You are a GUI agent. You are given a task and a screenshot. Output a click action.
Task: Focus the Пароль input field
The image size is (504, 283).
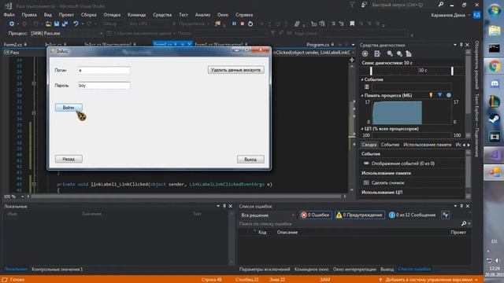click(104, 86)
